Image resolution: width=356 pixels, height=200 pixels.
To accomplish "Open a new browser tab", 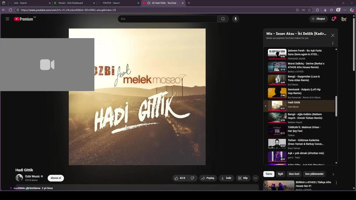I will tap(189, 3).
